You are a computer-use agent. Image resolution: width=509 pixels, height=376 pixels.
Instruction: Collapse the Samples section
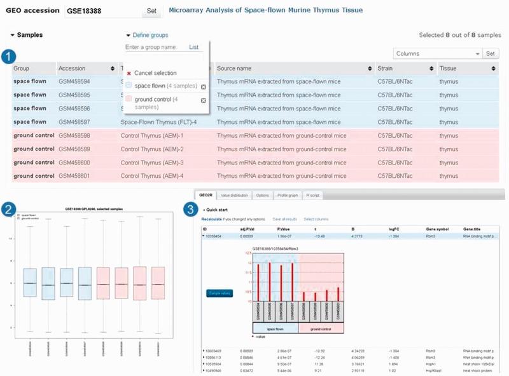[13, 36]
